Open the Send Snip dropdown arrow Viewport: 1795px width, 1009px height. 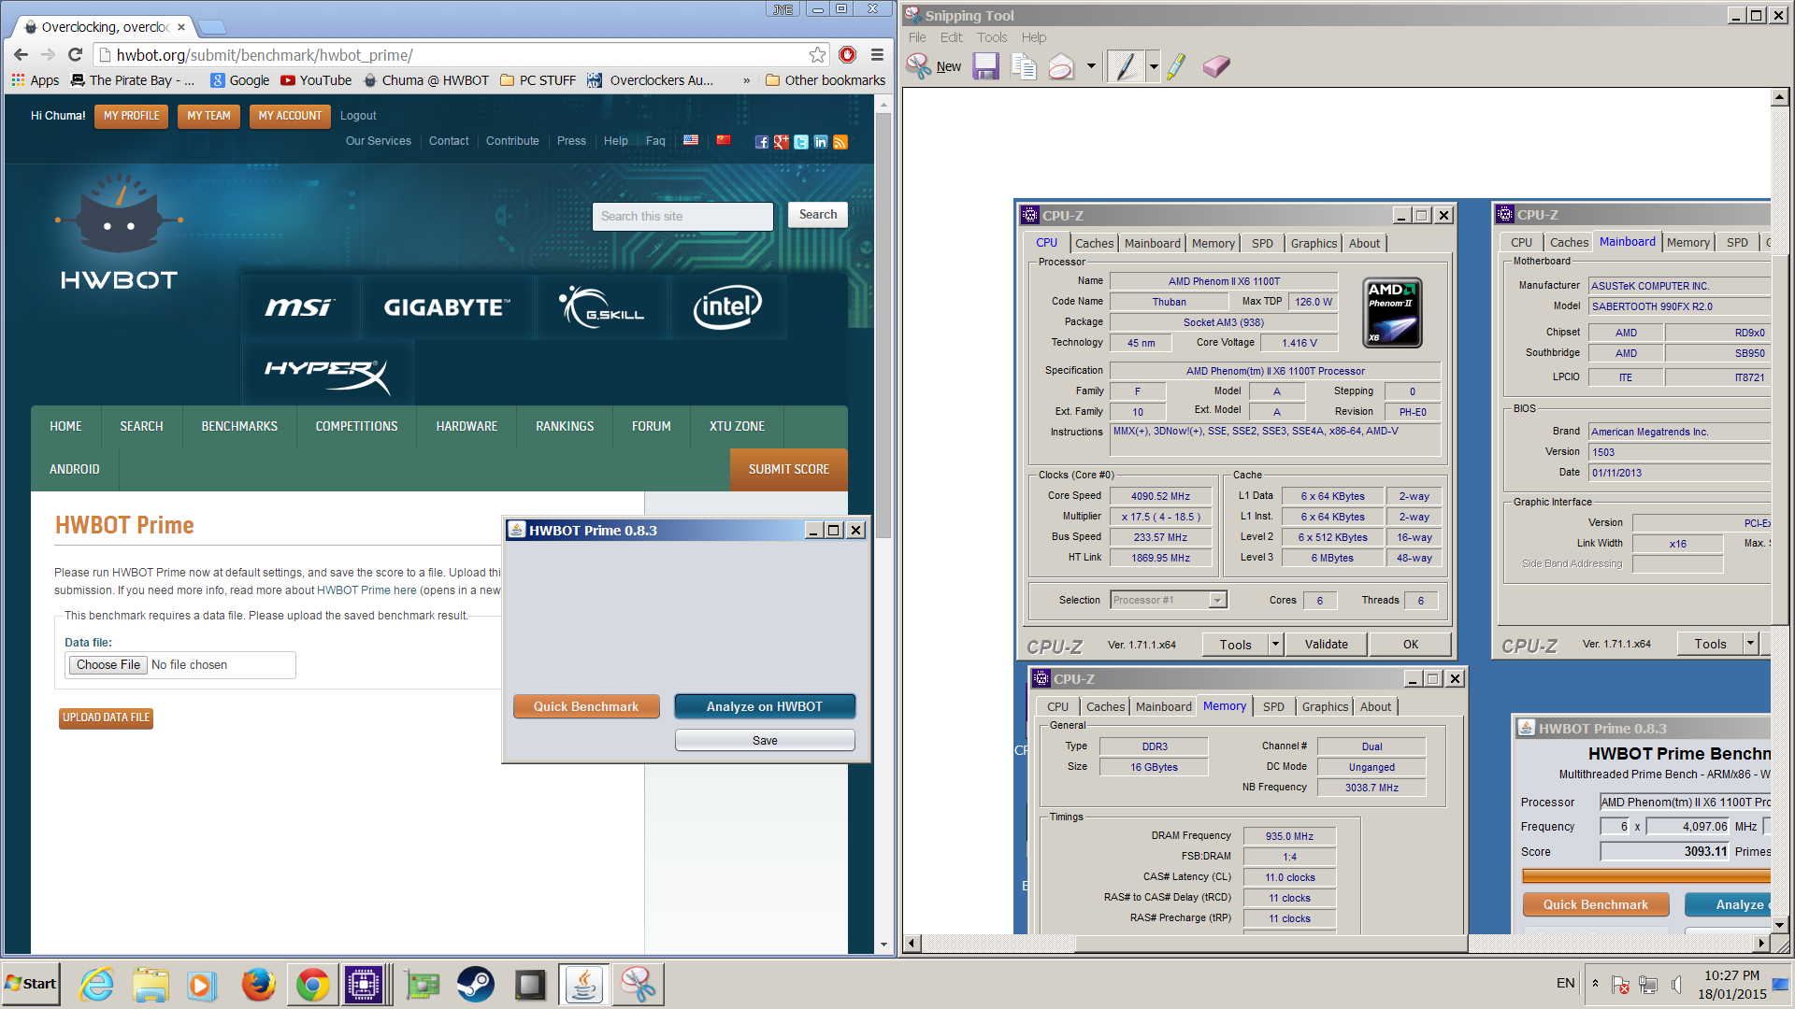click(1090, 66)
